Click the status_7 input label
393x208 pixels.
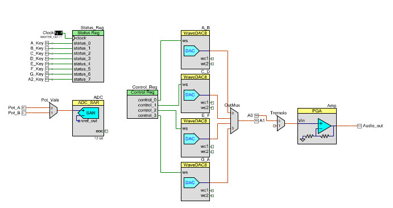click(82, 80)
